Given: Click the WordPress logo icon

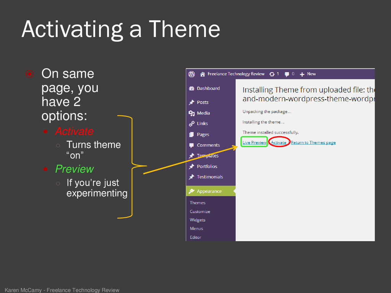Looking at the screenshot, I should click(x=192, y=74).
